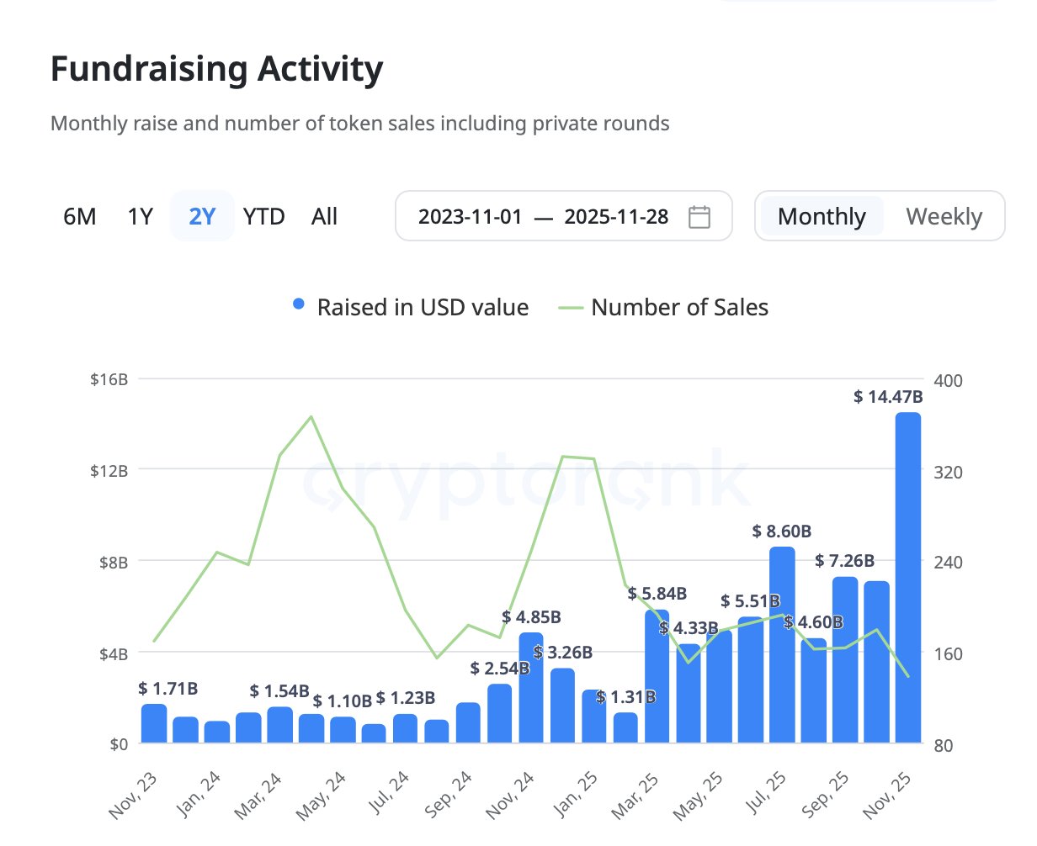This screenshot has height=846, width=1037.
Task: Select the 6M time range
Action: [x=80, y=217]
